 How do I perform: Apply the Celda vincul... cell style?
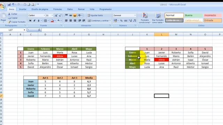click(194, 20)
